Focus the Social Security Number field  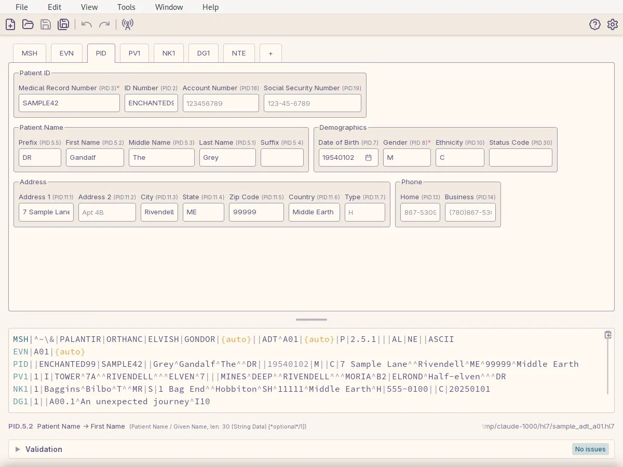coord(313,103)
